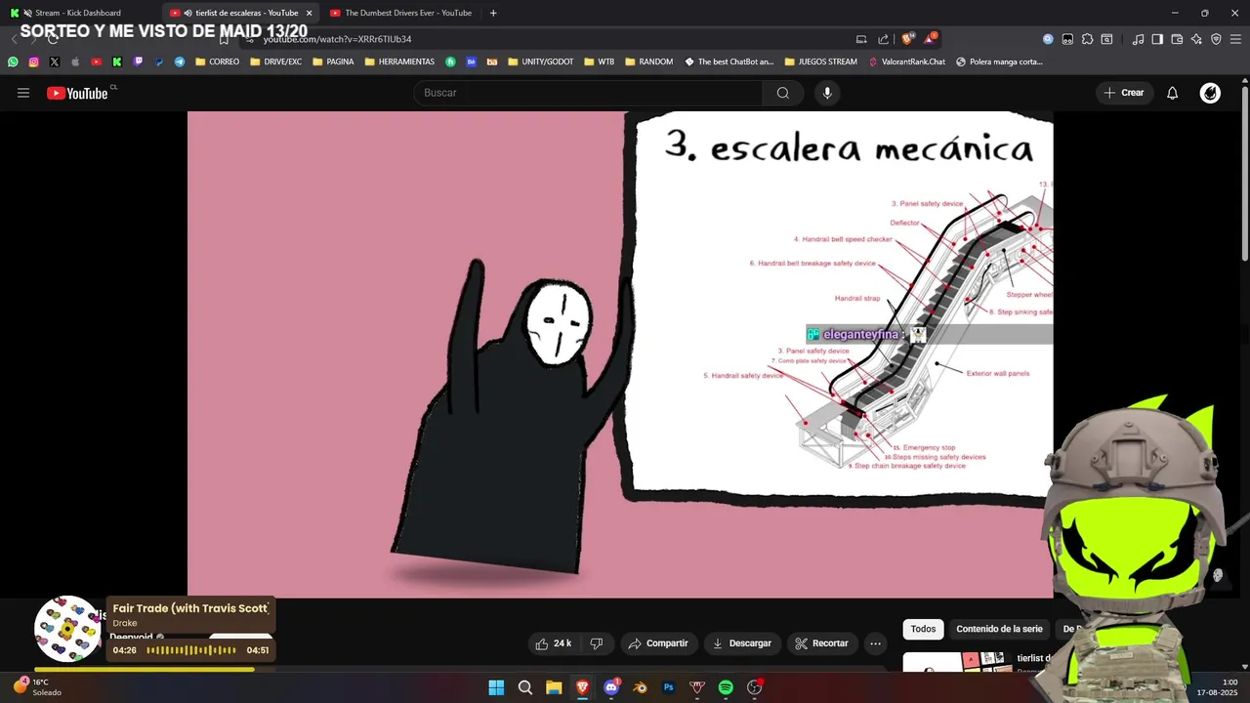
Task: Open Blender from the taskbar
Action: point(640,687)
